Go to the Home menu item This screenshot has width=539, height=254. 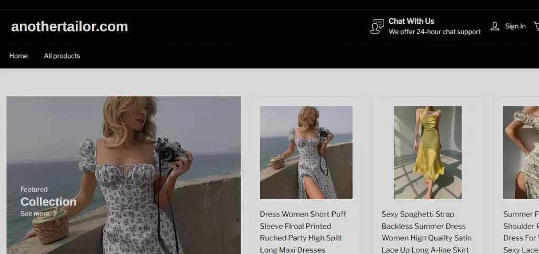18,56
